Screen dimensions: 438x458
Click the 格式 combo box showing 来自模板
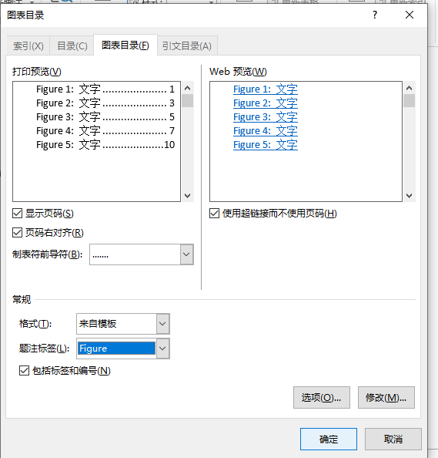tap(122, 324)
